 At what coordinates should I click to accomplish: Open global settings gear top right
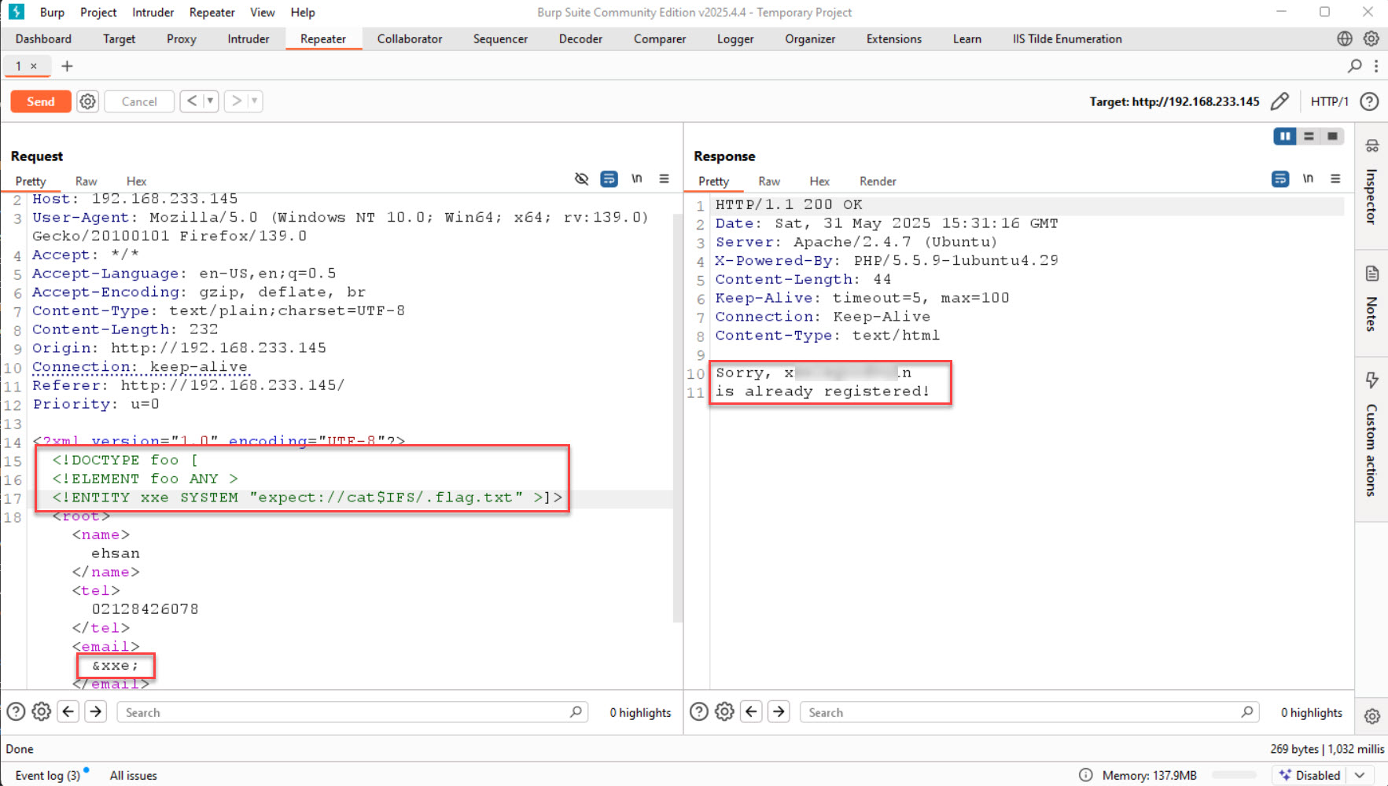click(1371, 39)
